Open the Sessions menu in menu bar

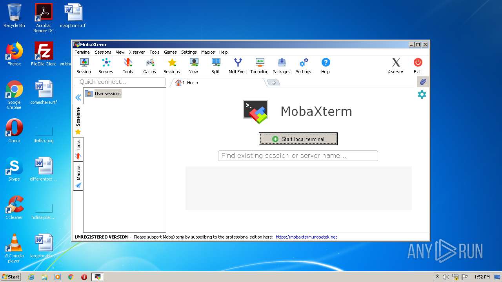[x=103, y=52]
